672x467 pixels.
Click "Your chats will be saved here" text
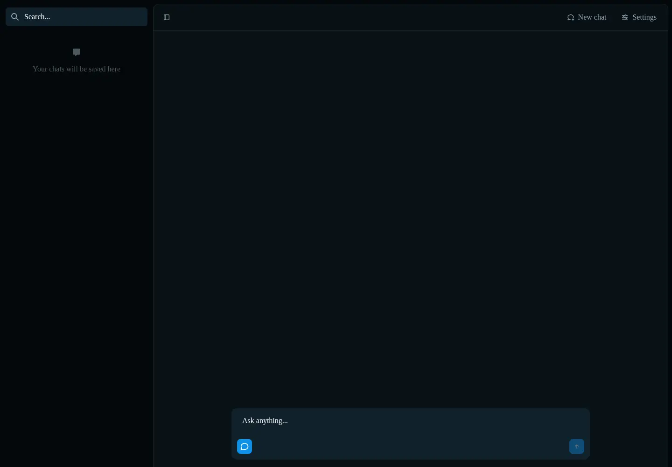click(77, 69)
